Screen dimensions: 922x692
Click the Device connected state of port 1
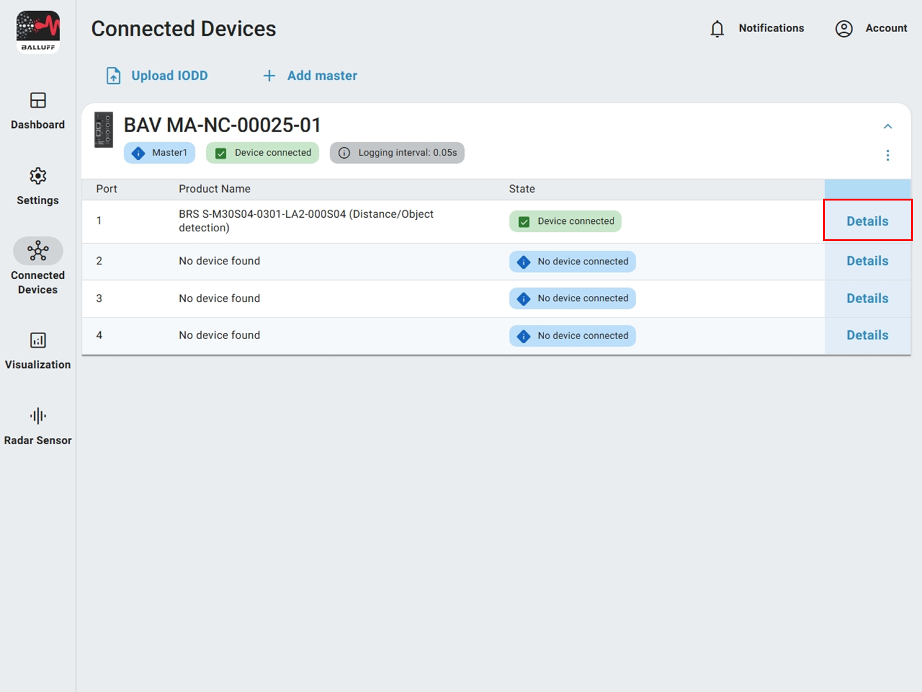565,221
